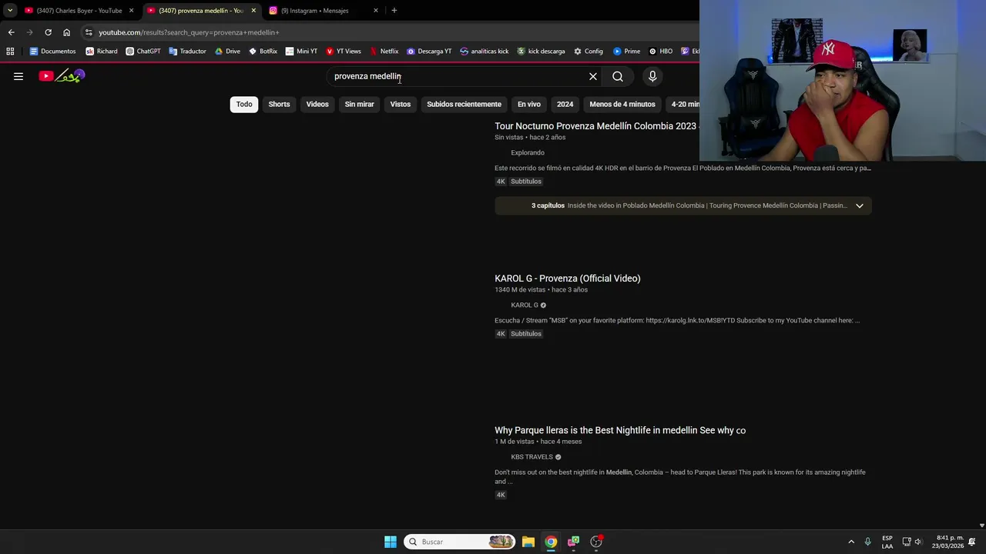The image size is (986, 554).
Task: Open new browser tab with plus
Action: point(394,10)
